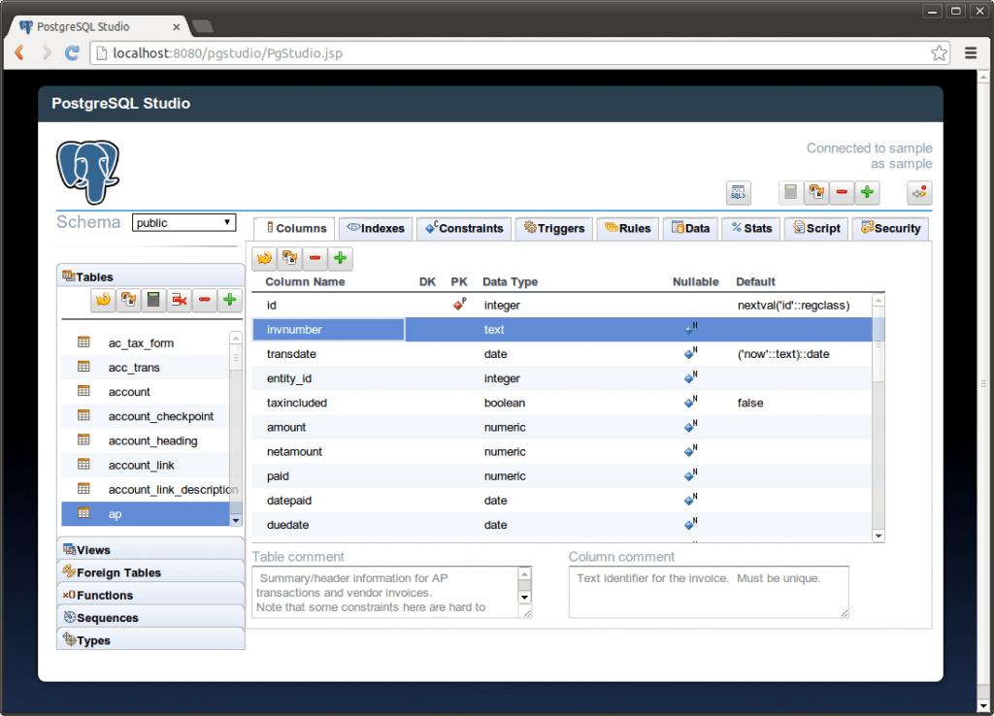Click the bookmark star in address bar
994x716 pixels.
click(939, 53)
